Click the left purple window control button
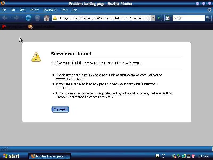 pyautogui.click(x=198, y=3)
